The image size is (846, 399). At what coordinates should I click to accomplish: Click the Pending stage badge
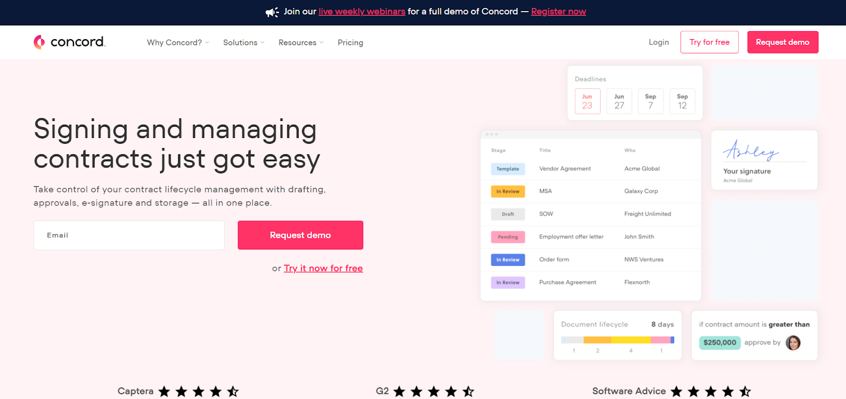tap(508, 237)
